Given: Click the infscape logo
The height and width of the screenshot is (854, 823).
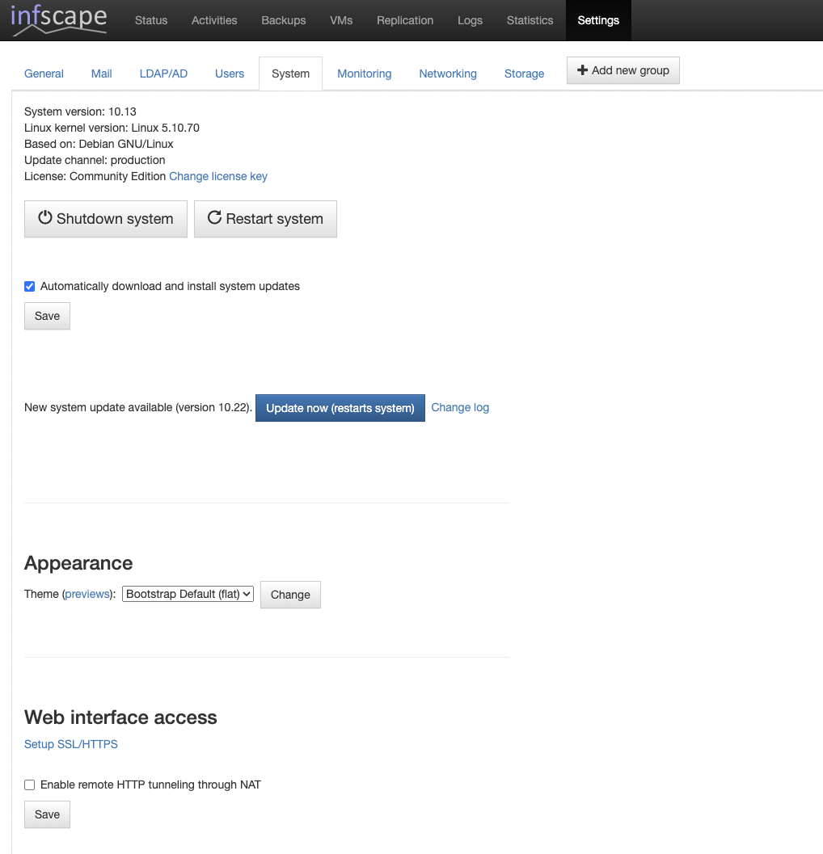Looking at the screenshot, I should (58, 20).
